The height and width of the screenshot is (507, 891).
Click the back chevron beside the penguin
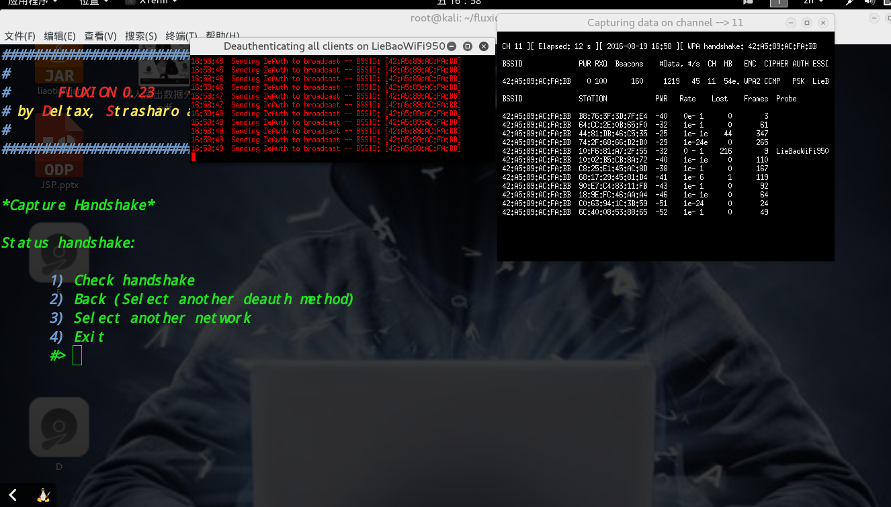coord(12,496)
